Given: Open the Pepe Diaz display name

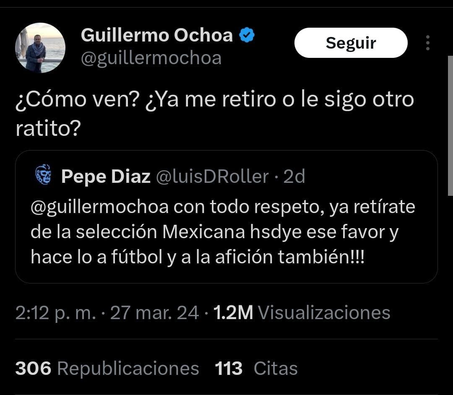Looking at the screenshot, I should tap(106, 177).
